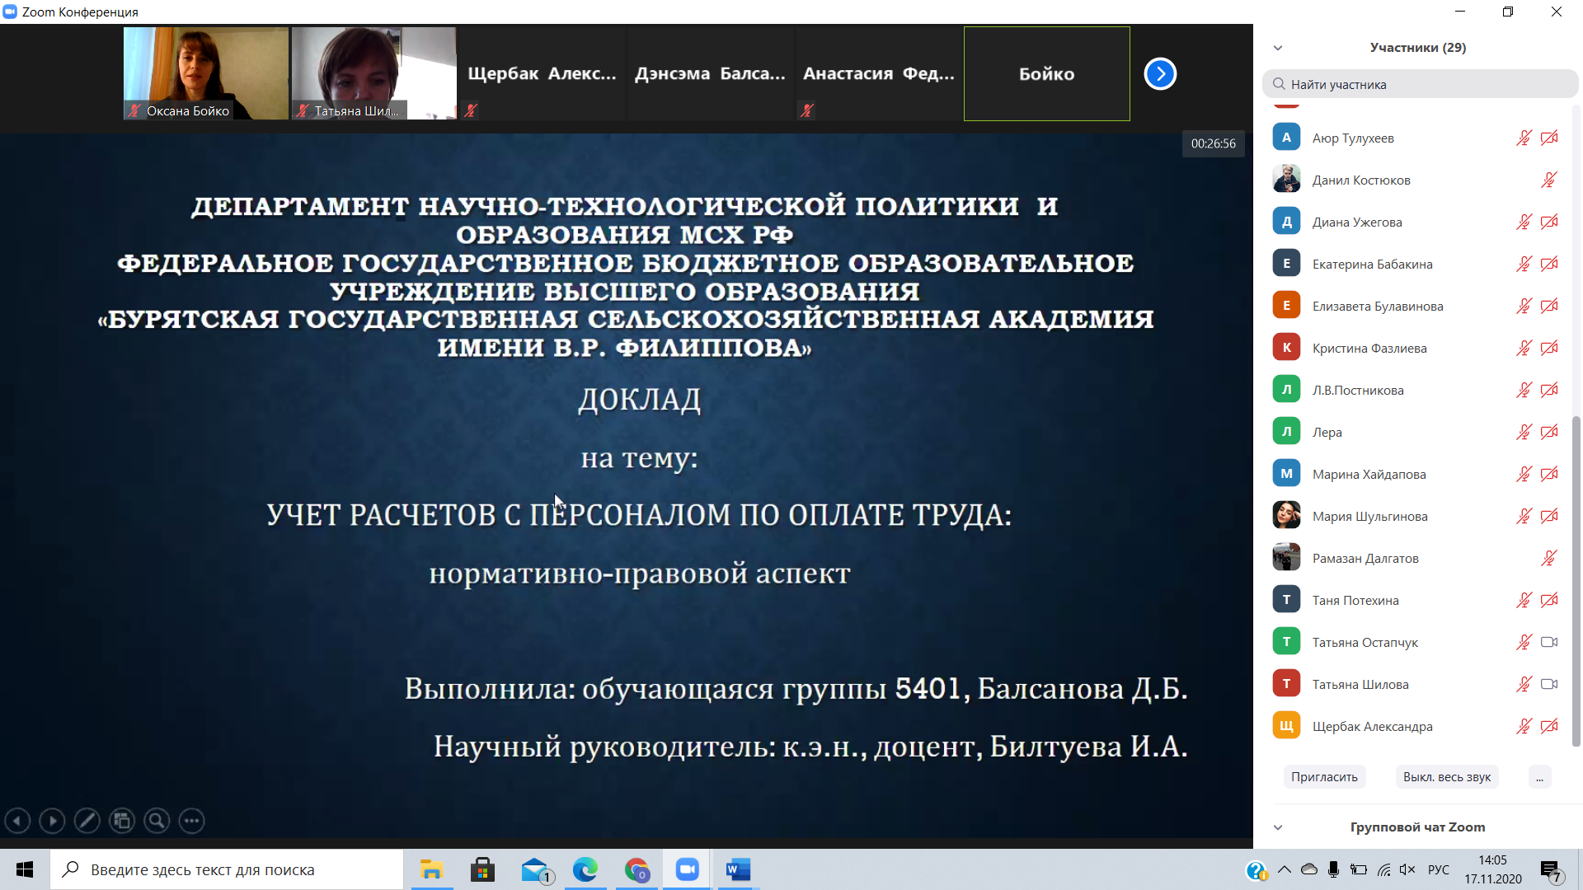Open more slideshow options ellipsis

click(191, 821)
